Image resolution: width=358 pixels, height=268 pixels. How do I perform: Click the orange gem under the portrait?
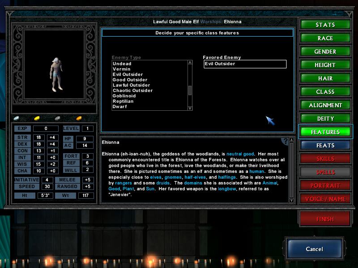click(x=79, y=118)
